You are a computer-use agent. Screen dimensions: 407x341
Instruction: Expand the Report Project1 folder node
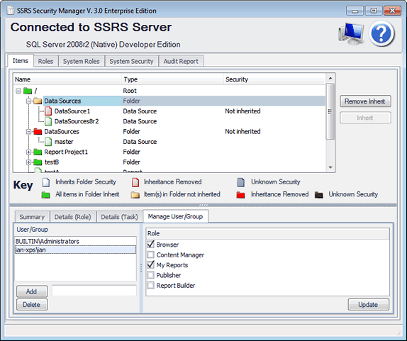tap(28, 152)
